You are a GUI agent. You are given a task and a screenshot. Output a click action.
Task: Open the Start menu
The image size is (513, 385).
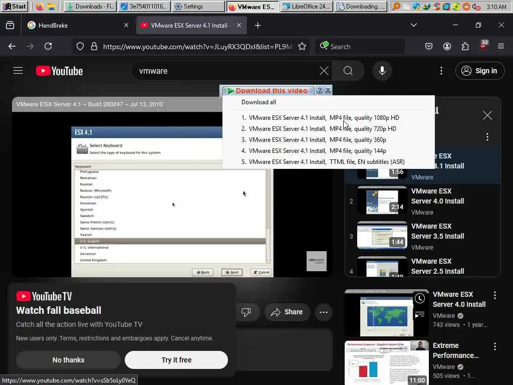(14, 6)
